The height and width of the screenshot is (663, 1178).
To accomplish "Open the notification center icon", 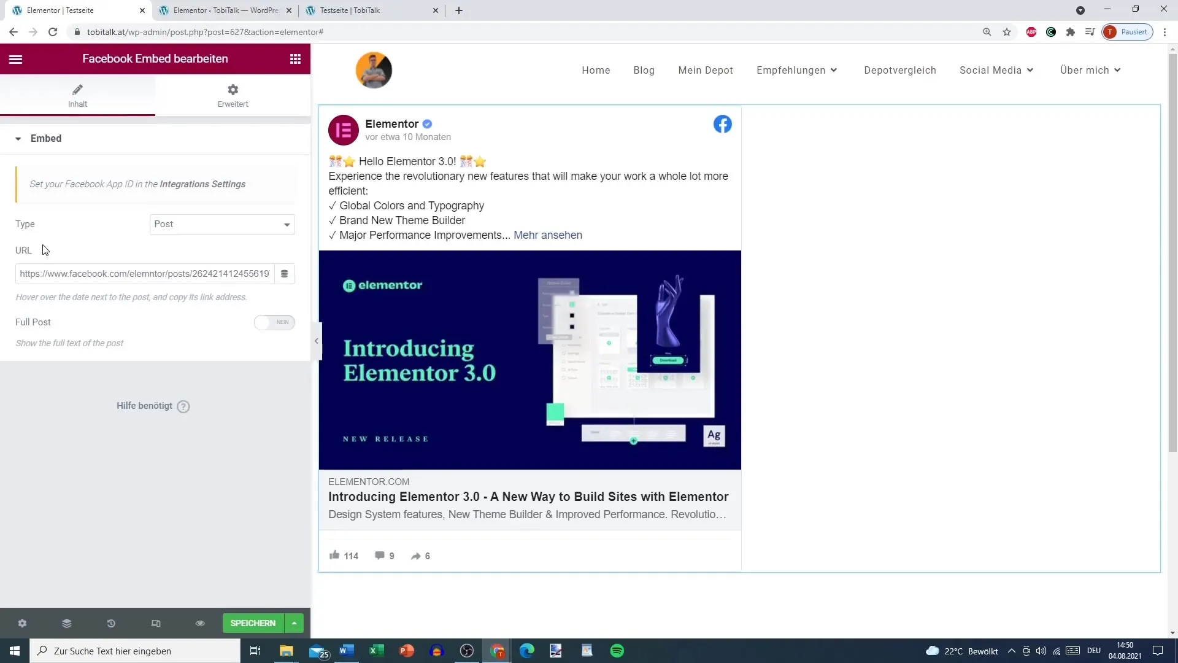I will pos(1158,651).
